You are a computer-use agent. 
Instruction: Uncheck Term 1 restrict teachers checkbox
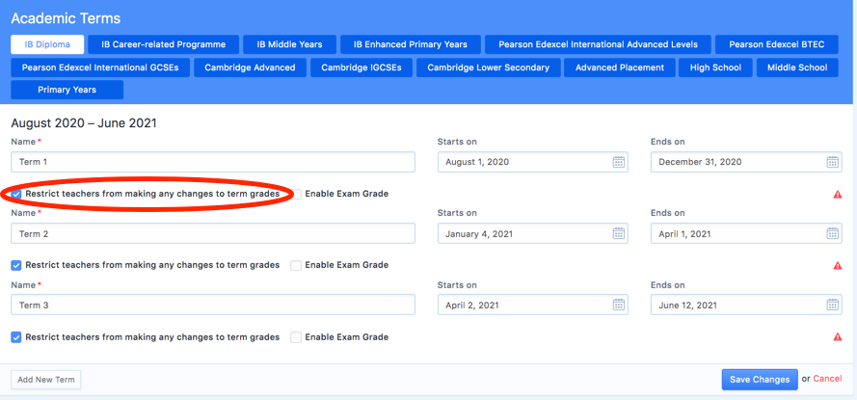[16, 194]
